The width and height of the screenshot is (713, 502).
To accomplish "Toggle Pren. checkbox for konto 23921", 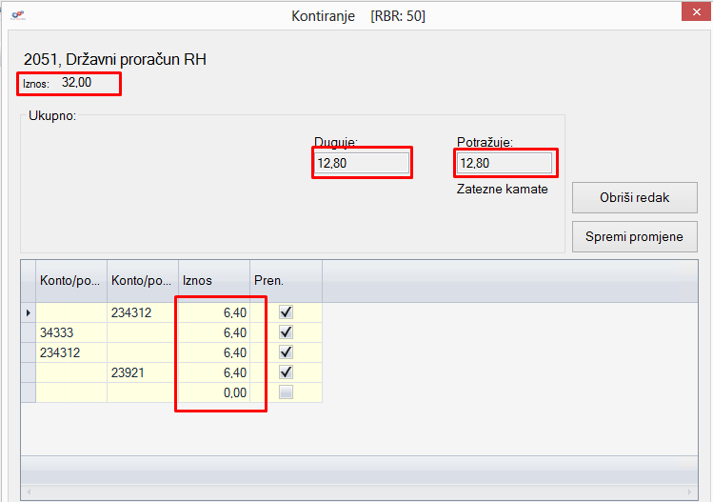I will tap(286, 372).
